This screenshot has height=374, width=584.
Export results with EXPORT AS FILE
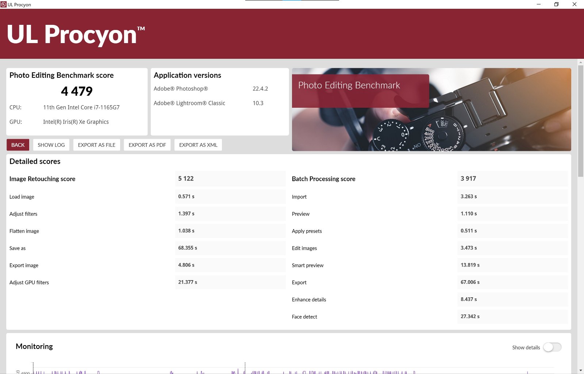pyautogui.click(x=97, y=145)
